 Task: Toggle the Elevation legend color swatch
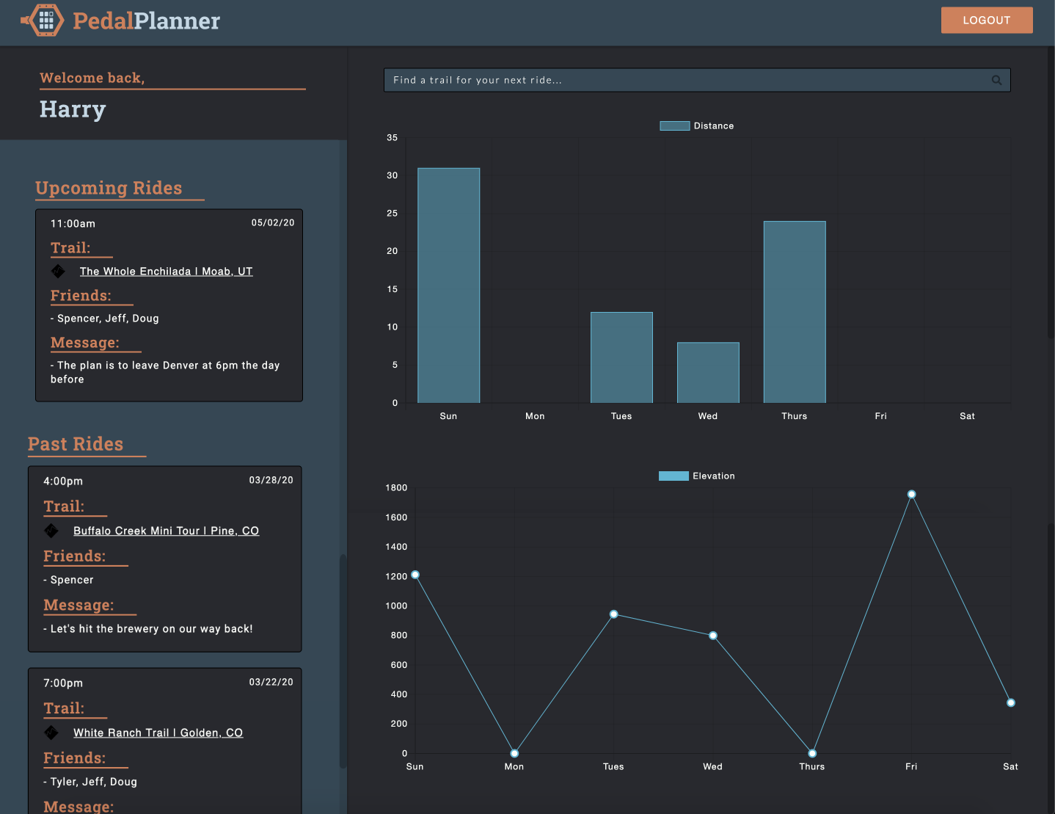[x=673, y=476]
